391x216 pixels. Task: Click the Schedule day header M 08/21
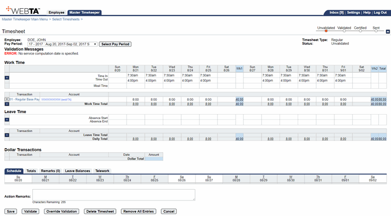[x=45, y=178]
